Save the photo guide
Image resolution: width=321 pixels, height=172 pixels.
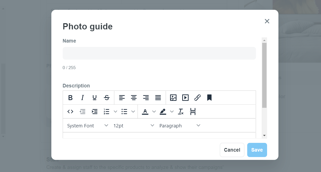point(257,150)
